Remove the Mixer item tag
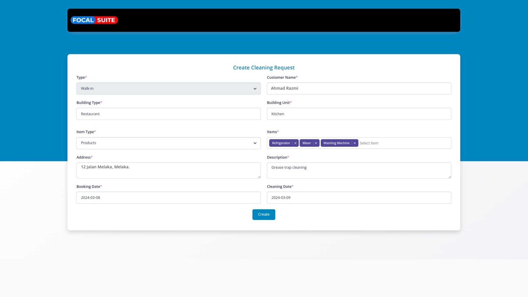 pyautogui.click(x=316, y=143)
